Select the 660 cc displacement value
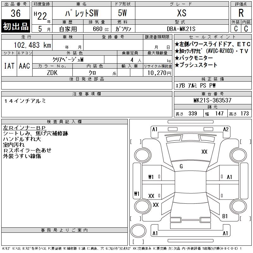 pos(101,29)
